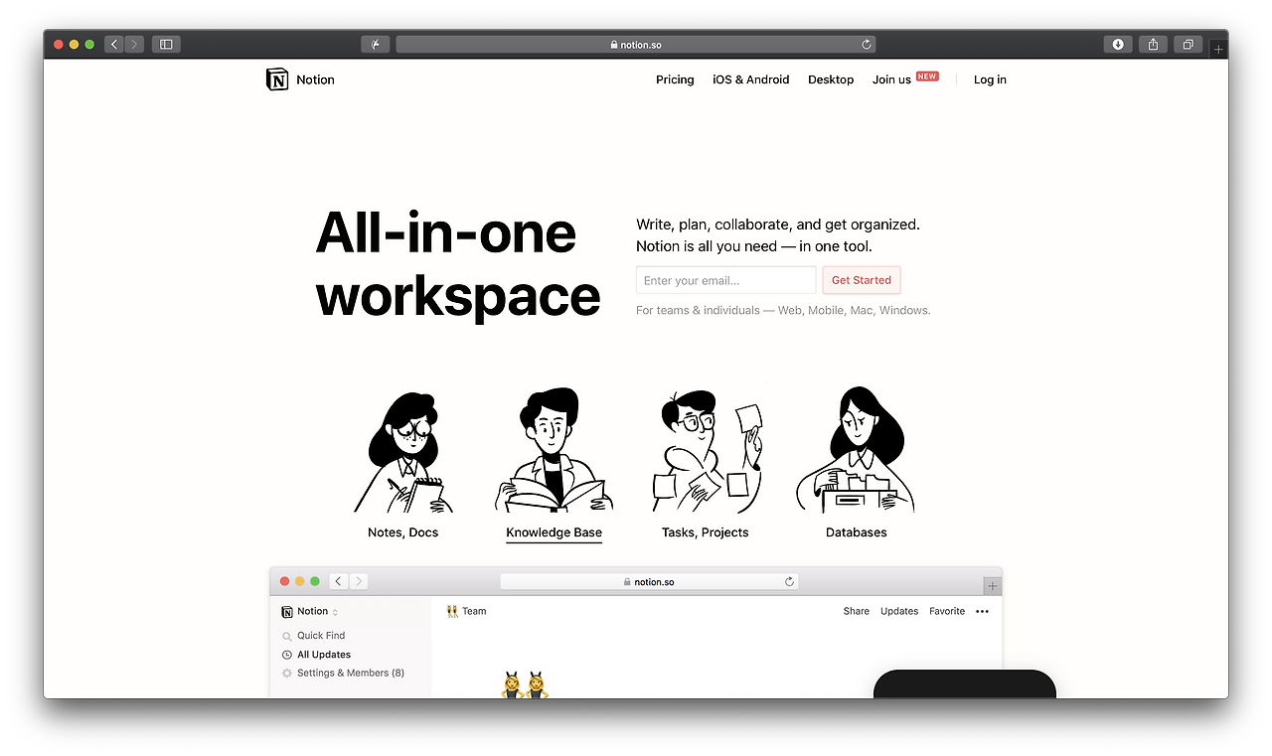Focus the Enter your email field

(x=725, y=280)
